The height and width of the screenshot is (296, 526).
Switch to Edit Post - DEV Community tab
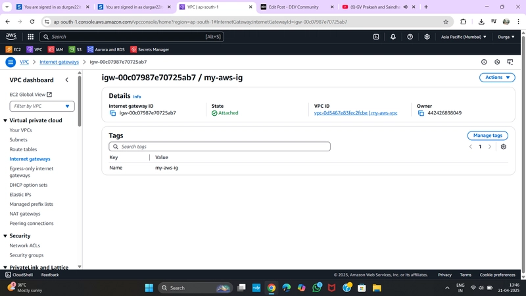[297, 7]
